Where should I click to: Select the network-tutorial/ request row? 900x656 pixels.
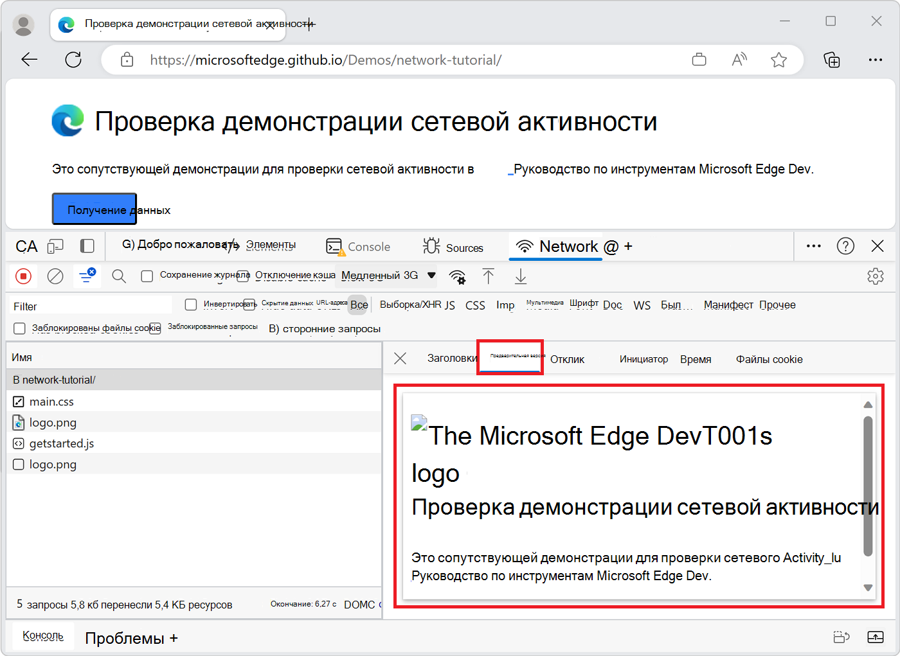pyautogui.click(x=194, y=380)
